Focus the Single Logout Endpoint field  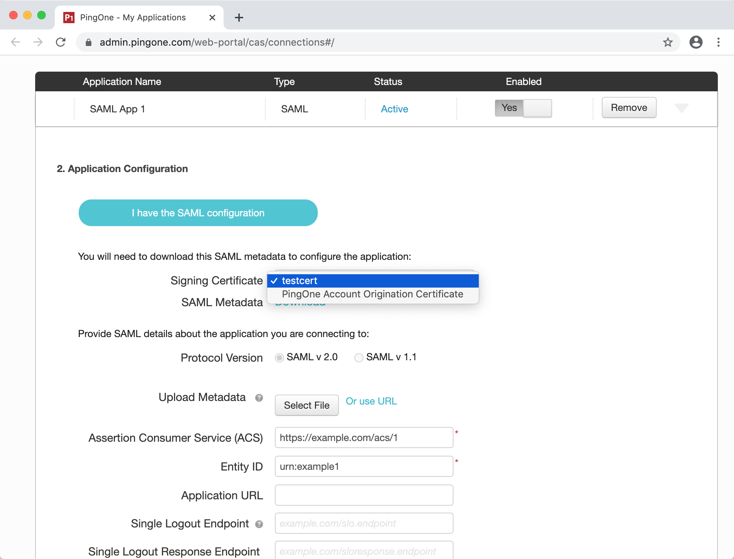point(364,523)
